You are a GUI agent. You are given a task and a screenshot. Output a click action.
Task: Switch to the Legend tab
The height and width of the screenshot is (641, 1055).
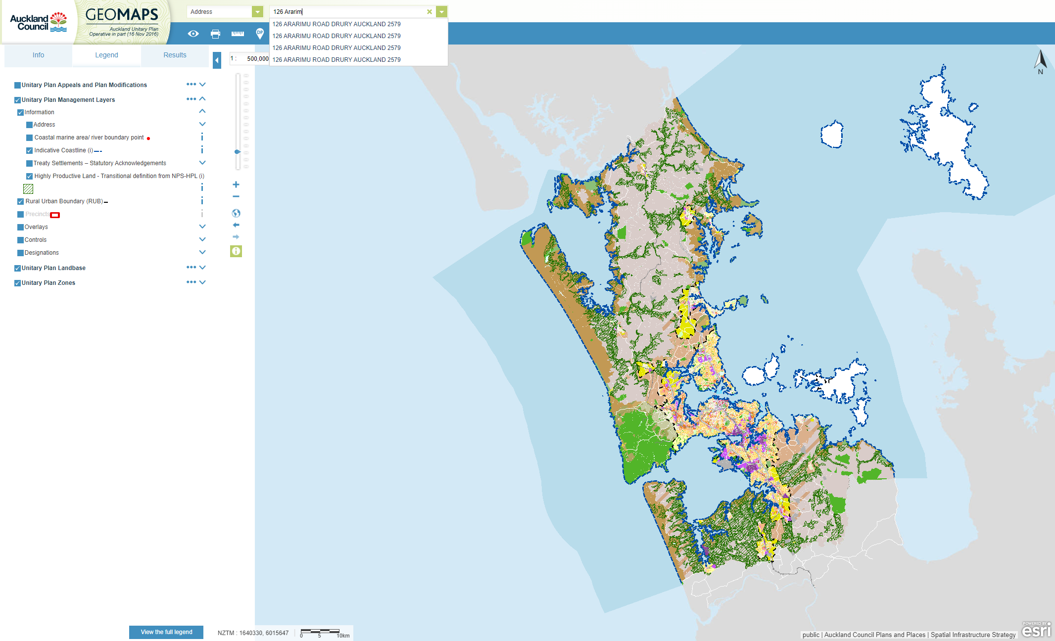(x=106, y=55)
